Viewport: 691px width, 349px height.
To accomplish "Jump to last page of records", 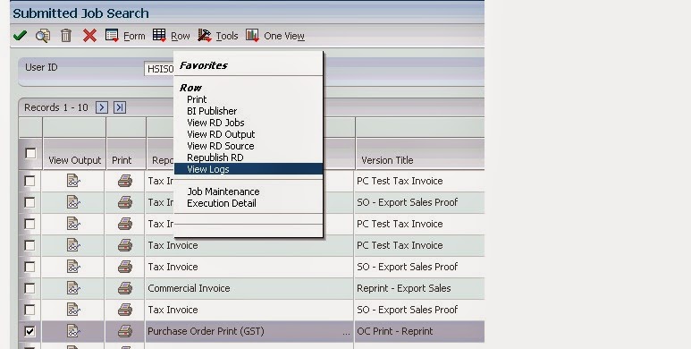I will (120, 107).
